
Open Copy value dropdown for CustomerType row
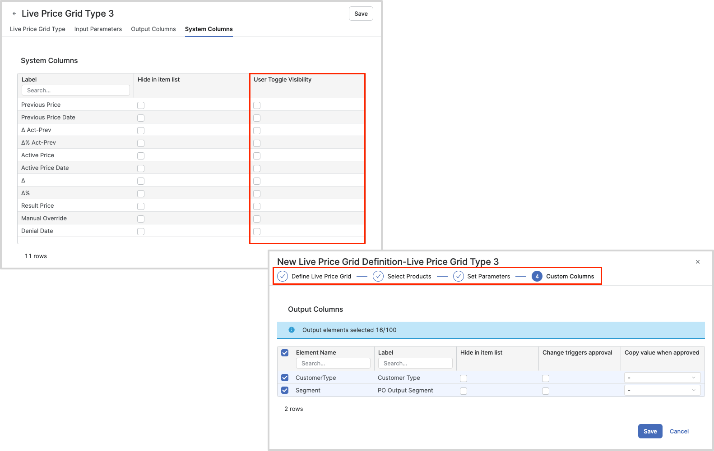point(662,378)
